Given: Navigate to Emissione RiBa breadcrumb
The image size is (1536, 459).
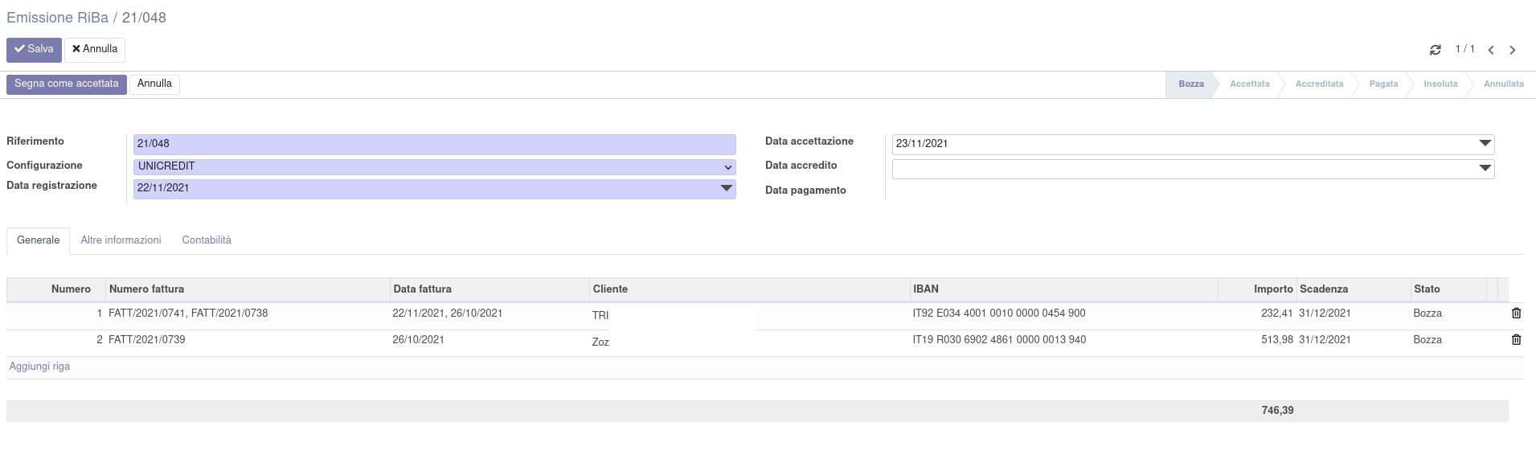Looking at the screenshot, I should point(57,18).
